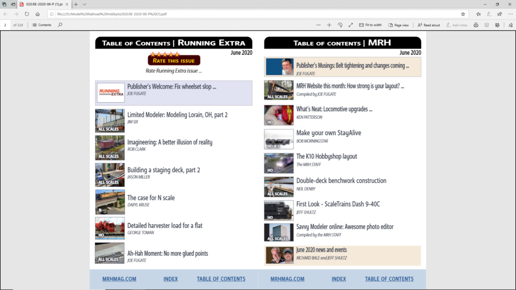Click the add notes pen icon in browser bar
This screenshot has width=516, height=290.
(x=489, y=14)
